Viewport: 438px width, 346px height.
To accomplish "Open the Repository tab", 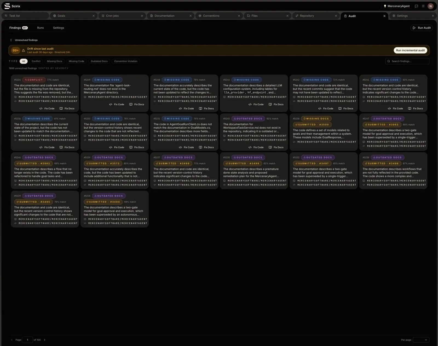I will pos(316,16).
